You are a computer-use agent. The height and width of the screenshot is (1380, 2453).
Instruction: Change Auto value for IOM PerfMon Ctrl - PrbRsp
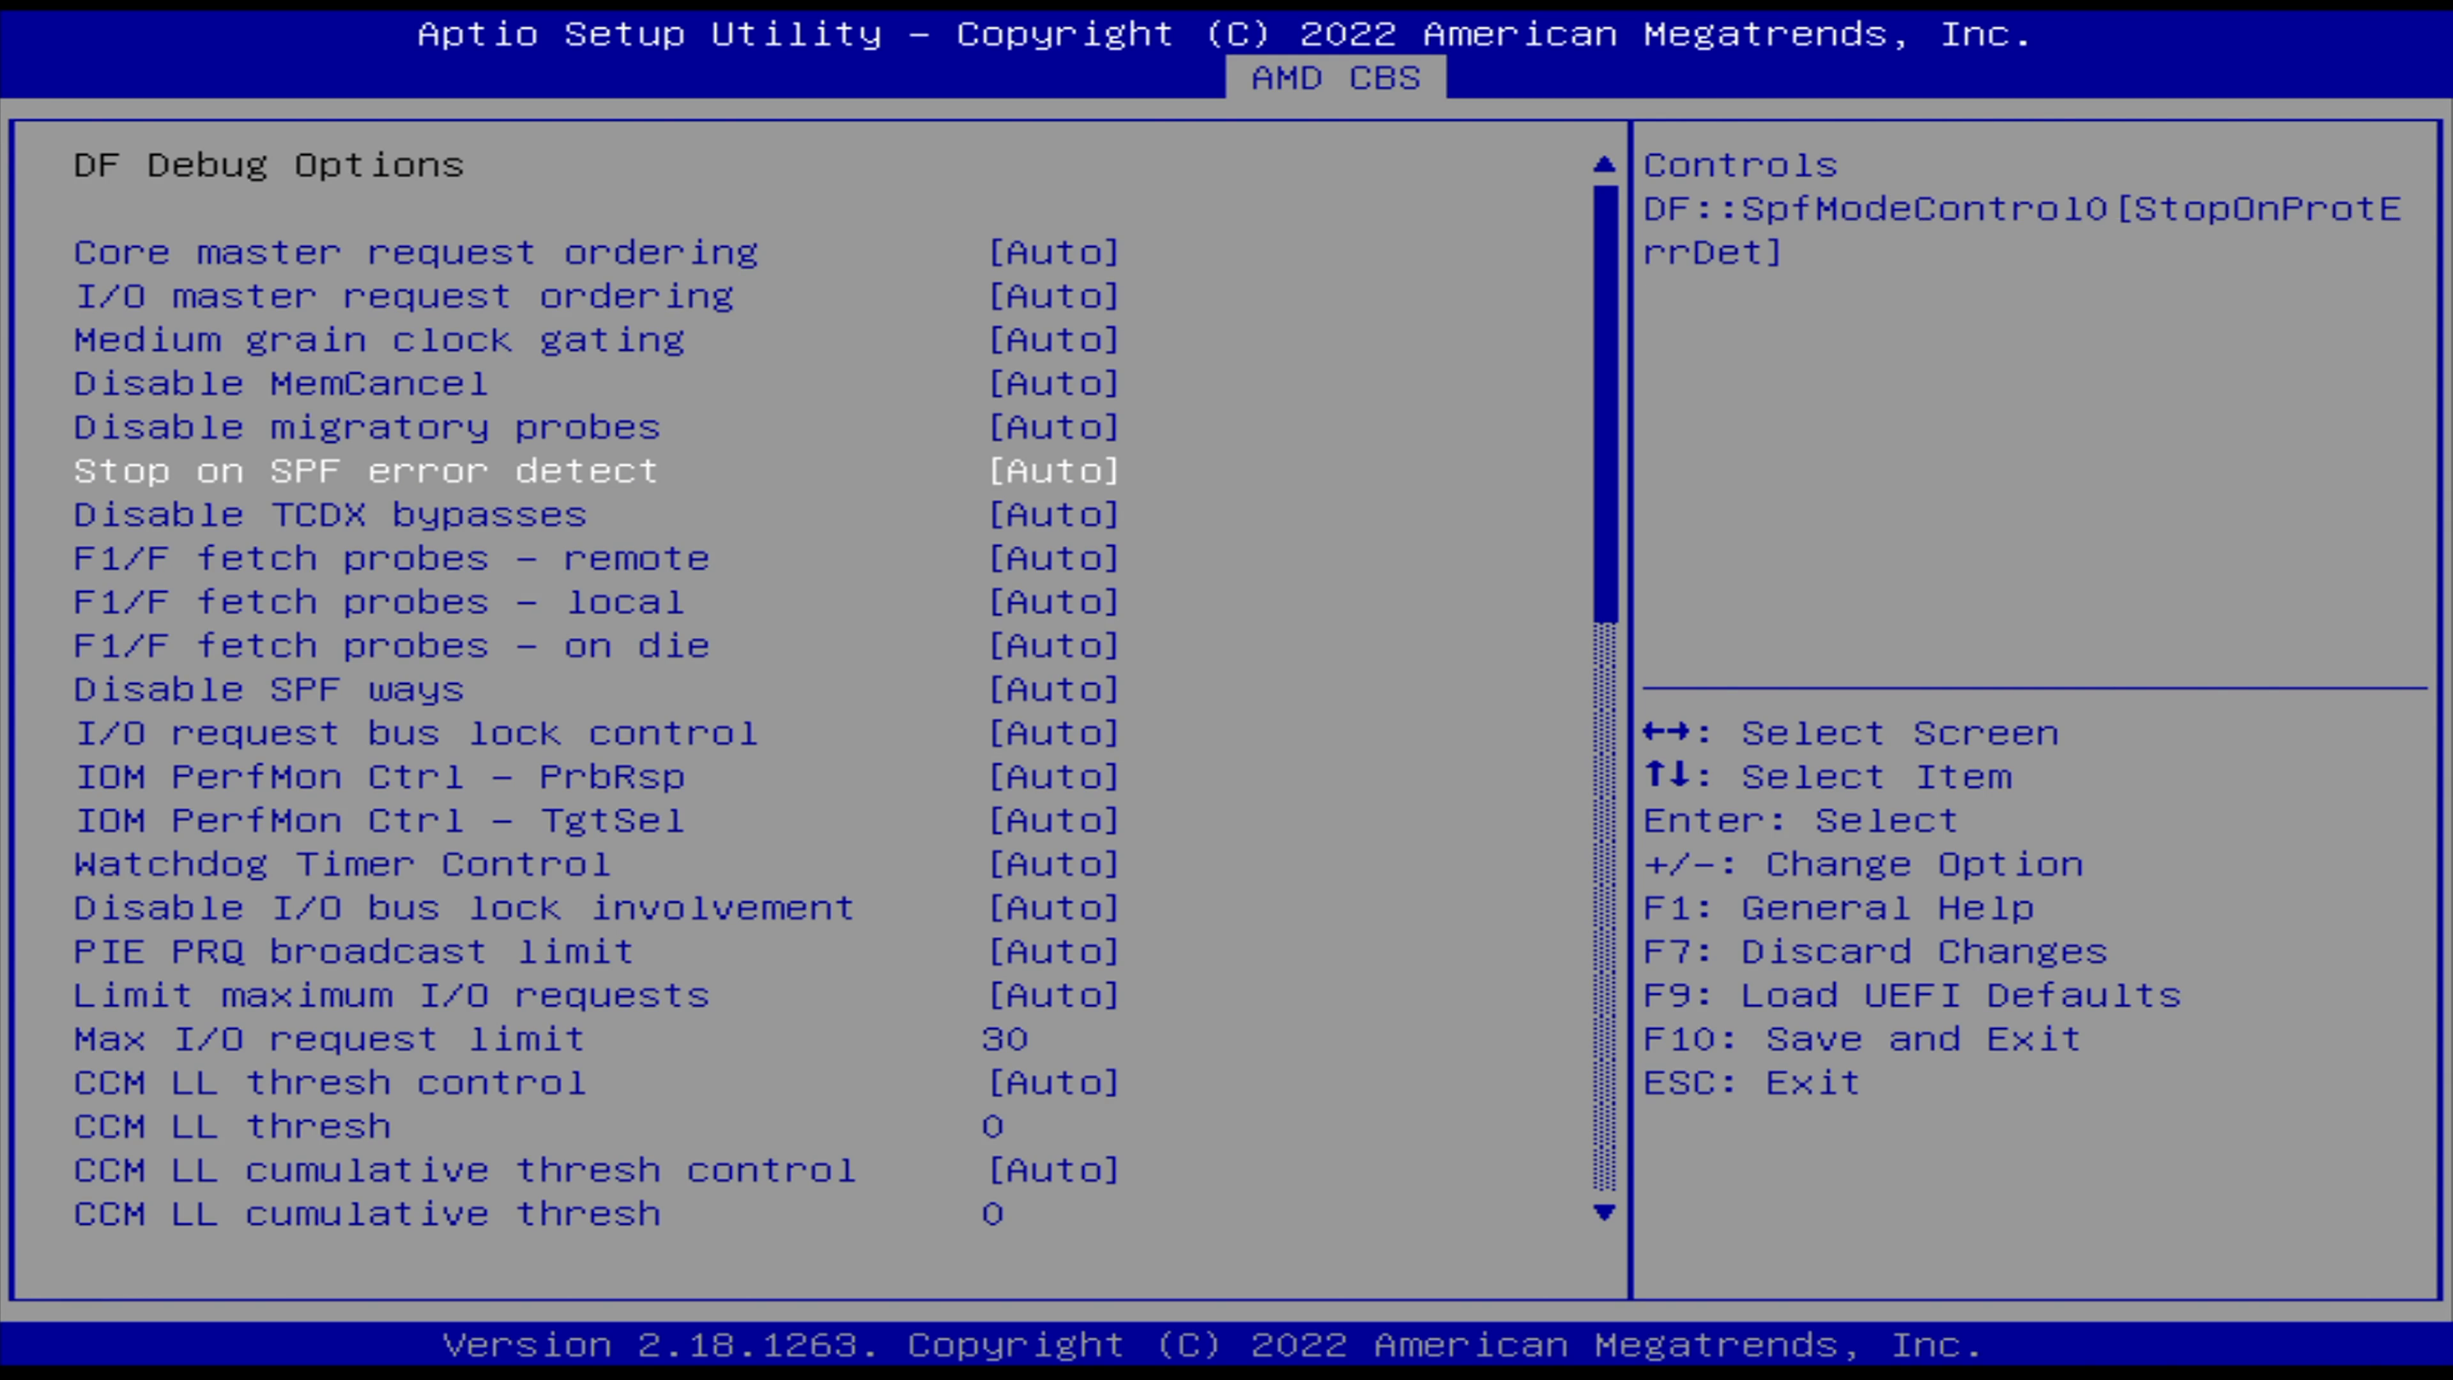click(x=1054, y=778)
